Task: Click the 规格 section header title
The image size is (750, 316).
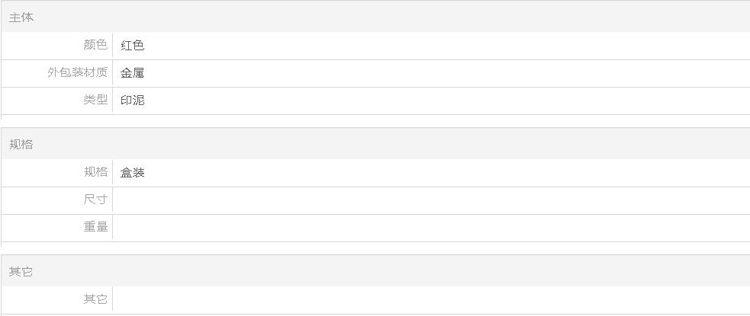Action: tap(21, 144)
